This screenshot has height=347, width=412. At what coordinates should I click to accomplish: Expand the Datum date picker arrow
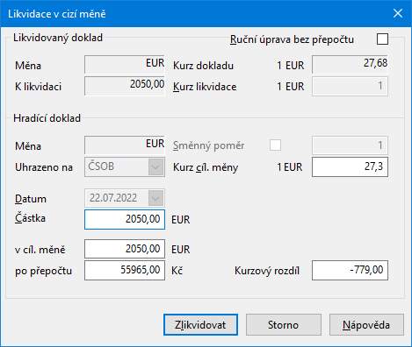[x=155, y=199]
